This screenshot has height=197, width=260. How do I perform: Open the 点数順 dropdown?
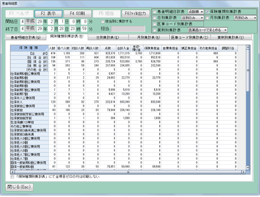click(x=196, y=12)
